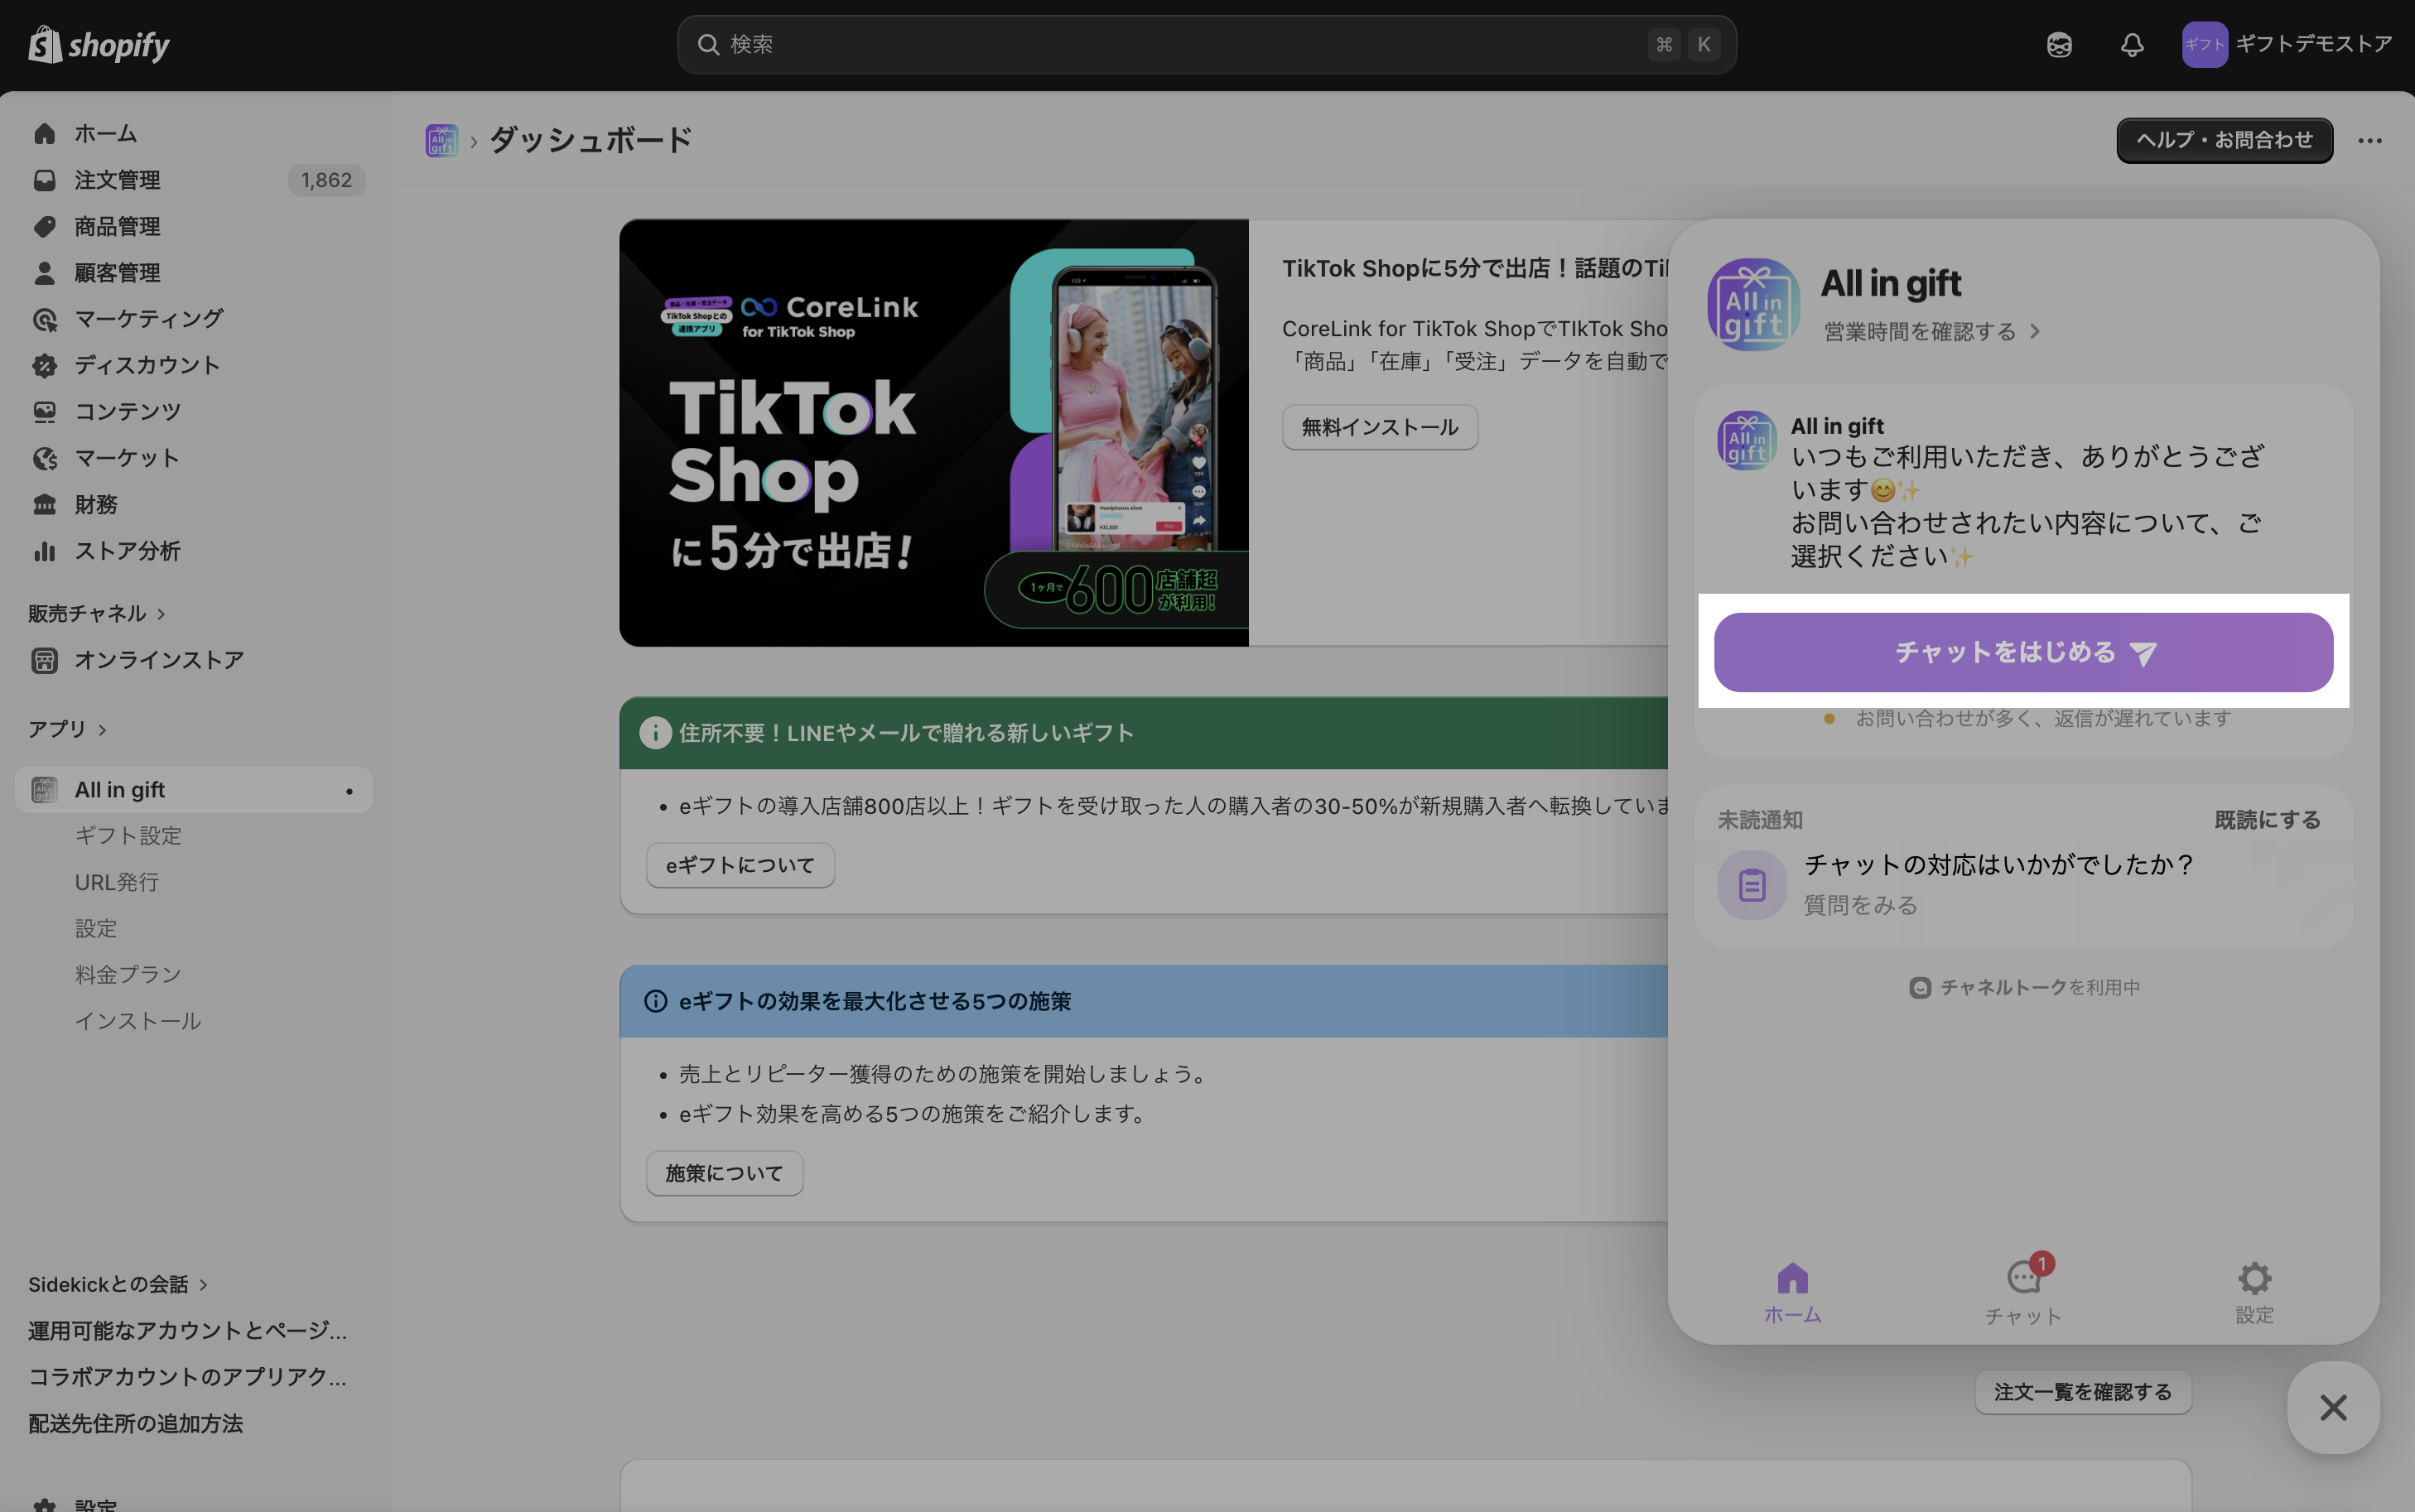Image resolution: width=2415 pixels, height=1512 pixels.
Task: Open the 注文管理 orders sidebar icon
Action: tap(44, 180)
